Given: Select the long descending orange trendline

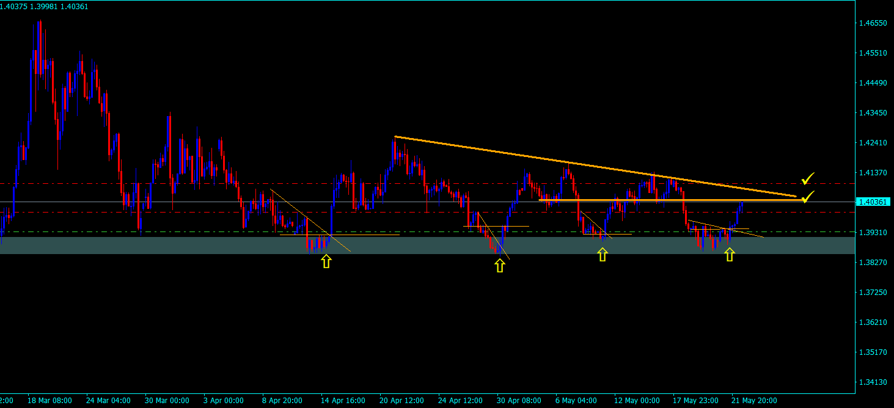Looking at the screenshot, I should point(596,166).
